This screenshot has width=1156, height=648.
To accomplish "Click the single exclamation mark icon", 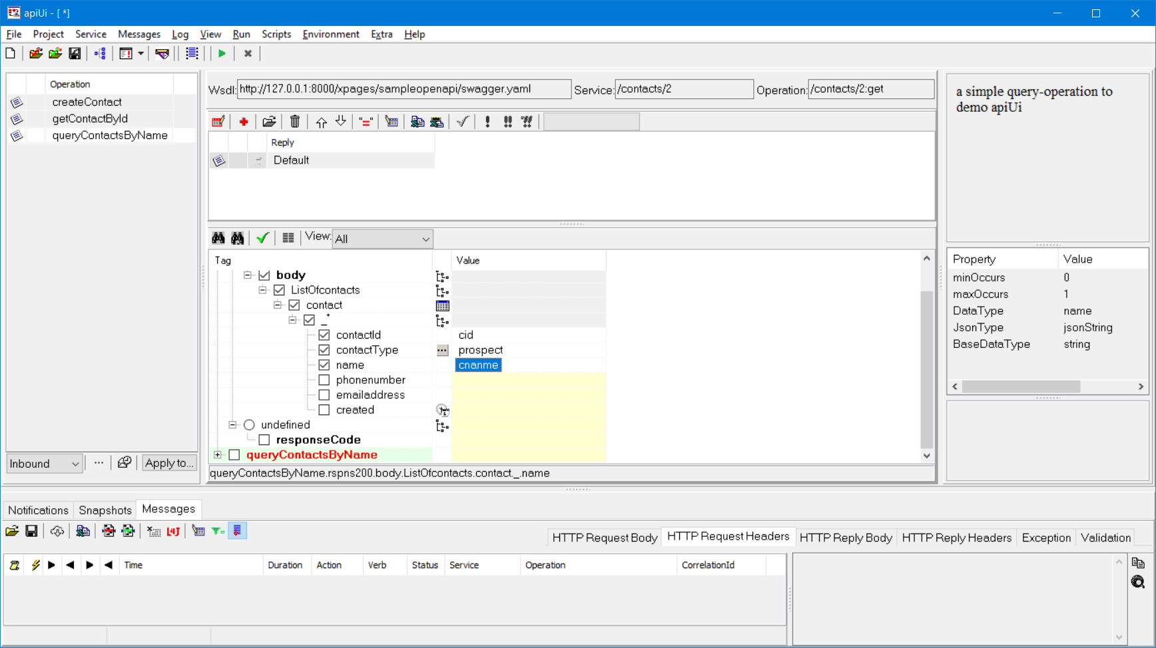I will click(x=487, y=122).
